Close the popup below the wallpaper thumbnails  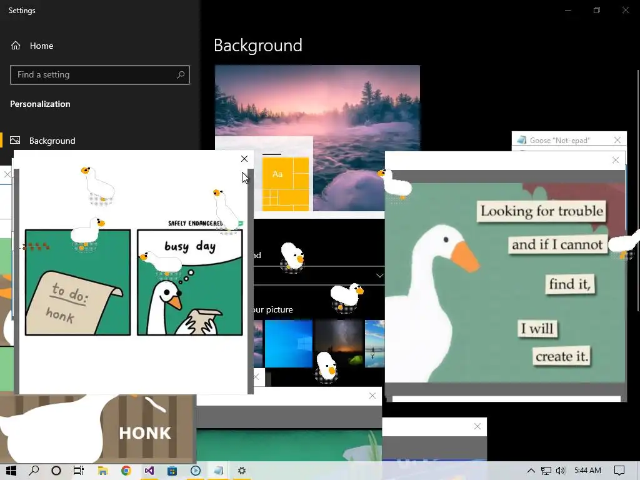tap(372, 396)
